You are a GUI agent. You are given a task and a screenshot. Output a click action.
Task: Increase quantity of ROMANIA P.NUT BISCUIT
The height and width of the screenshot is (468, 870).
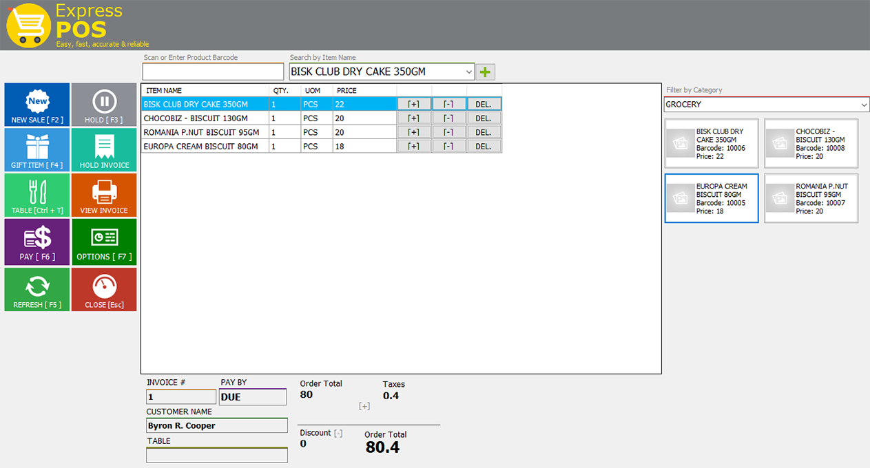click(x=414, y=132)
